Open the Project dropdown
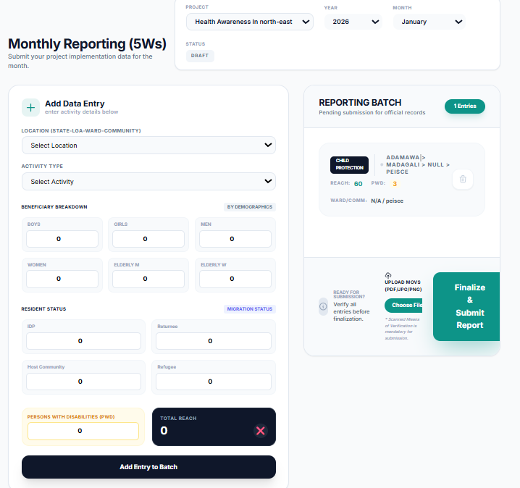Screen dimensions: 520x488 tap(249, 22)
